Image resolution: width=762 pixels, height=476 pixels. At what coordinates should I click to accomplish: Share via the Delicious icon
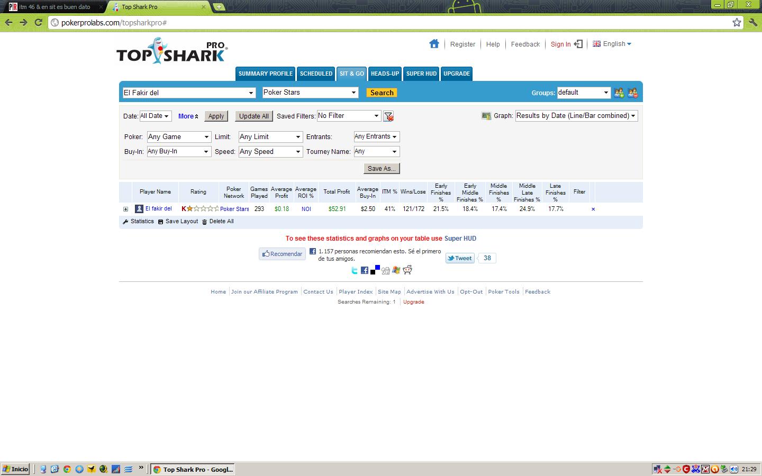pos(375,270)
